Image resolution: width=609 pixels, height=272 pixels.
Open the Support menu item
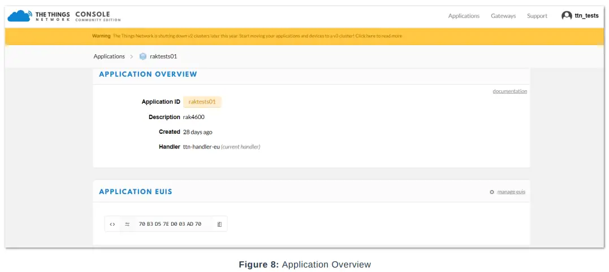[537, 16]
